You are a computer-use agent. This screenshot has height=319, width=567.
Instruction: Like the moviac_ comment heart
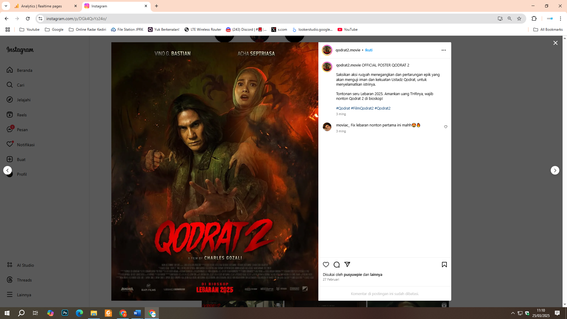click(x=446, y=127)
